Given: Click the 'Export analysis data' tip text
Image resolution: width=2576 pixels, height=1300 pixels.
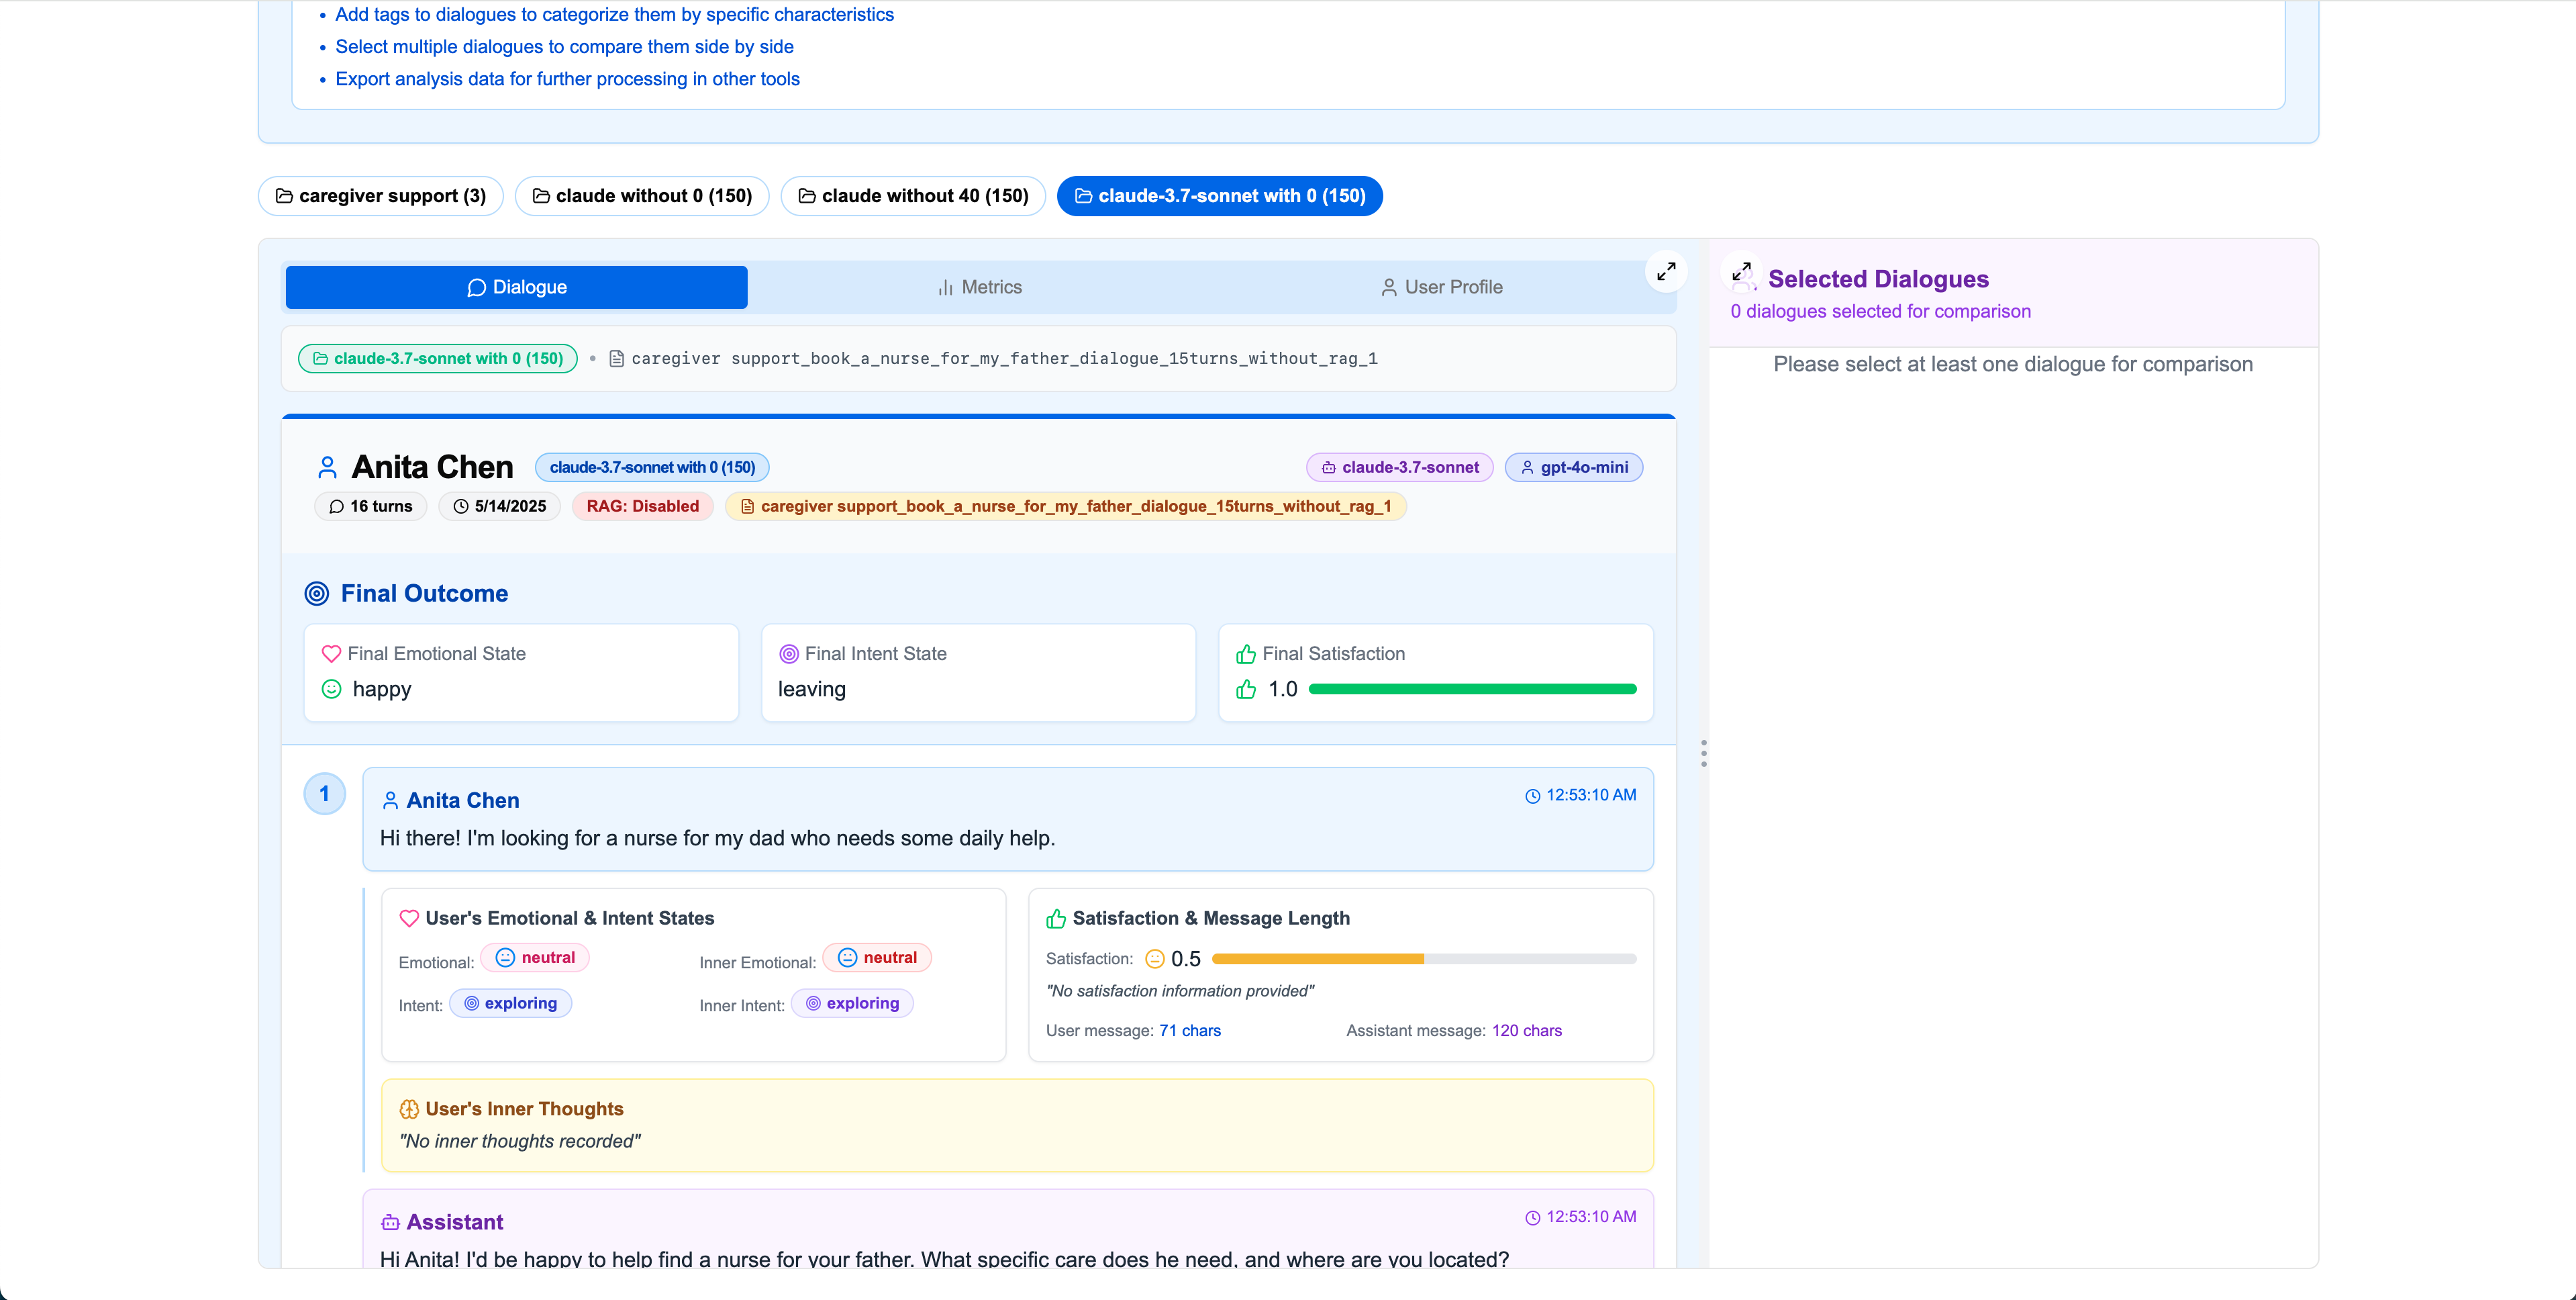Looking at the screenshot, I should click(567, 79).
